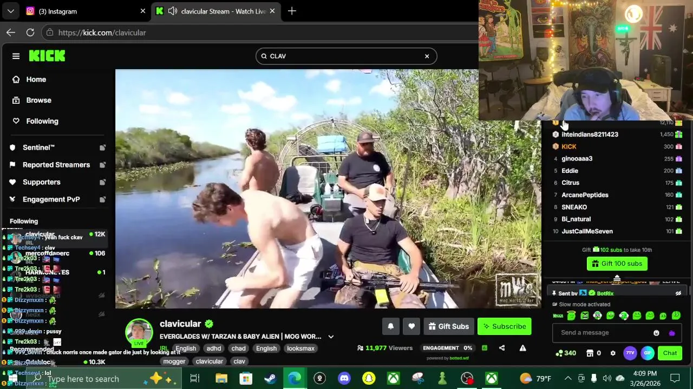This screenshot has width=693, height=389.
Task: Hide the pinned BotRix message
Action: [x=678, y=293]
